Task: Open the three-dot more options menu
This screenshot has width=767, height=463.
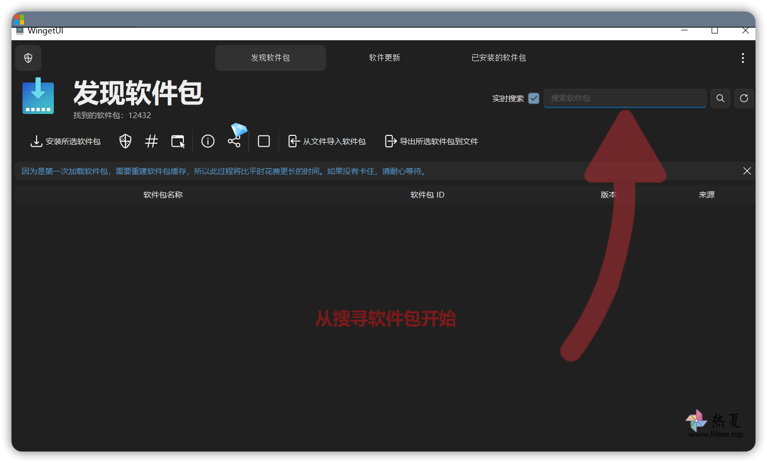Action: (742, 58)
